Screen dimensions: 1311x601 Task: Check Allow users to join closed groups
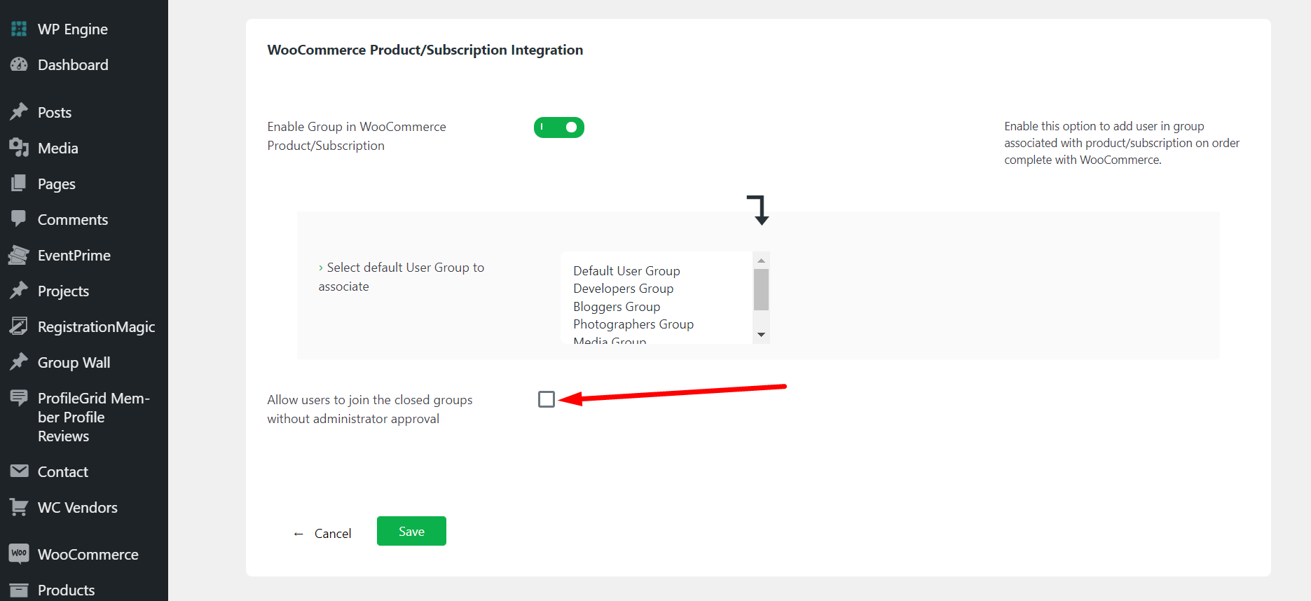(547, 399)
